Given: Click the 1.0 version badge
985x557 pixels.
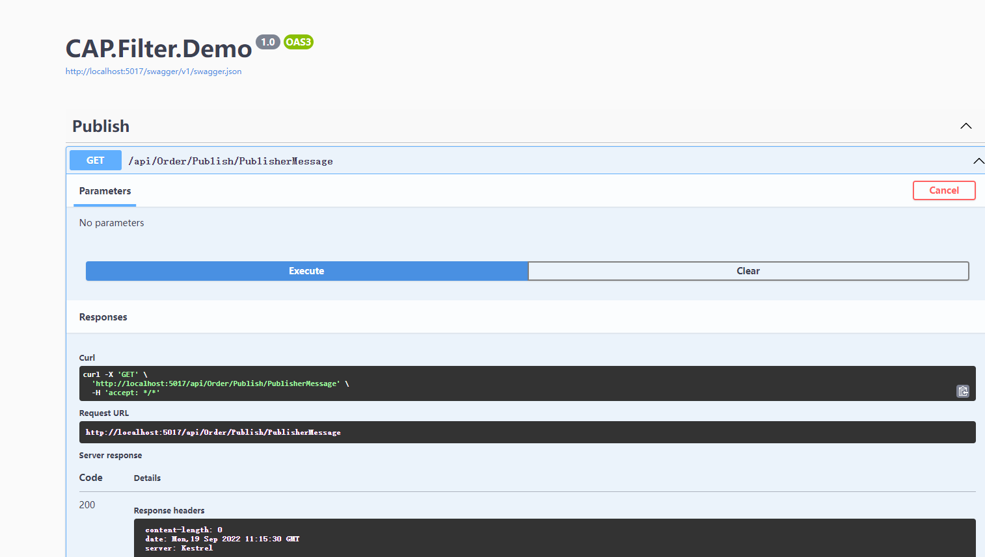Looking at the screenshot, I should (x=267, y=42).
